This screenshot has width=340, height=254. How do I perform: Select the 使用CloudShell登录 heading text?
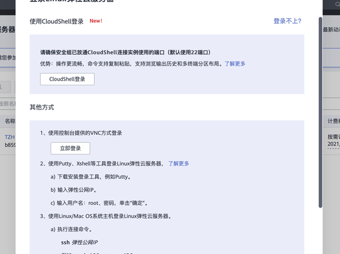tap(56, 21)
